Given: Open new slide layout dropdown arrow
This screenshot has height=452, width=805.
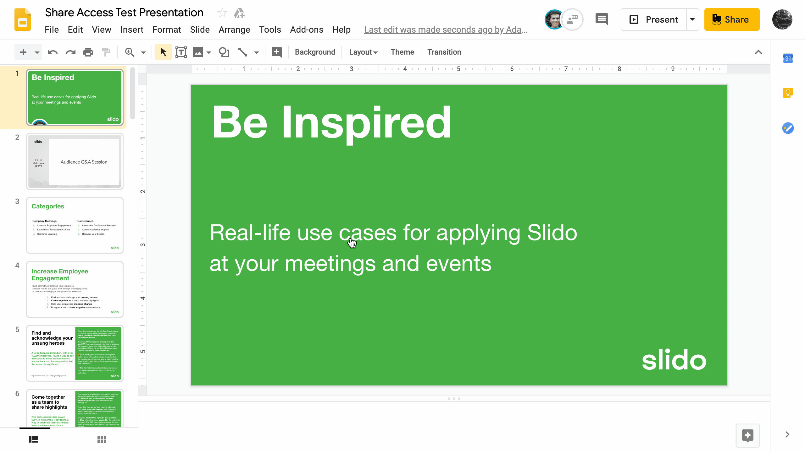Looking at the screenshot, I should coord(37,52).
